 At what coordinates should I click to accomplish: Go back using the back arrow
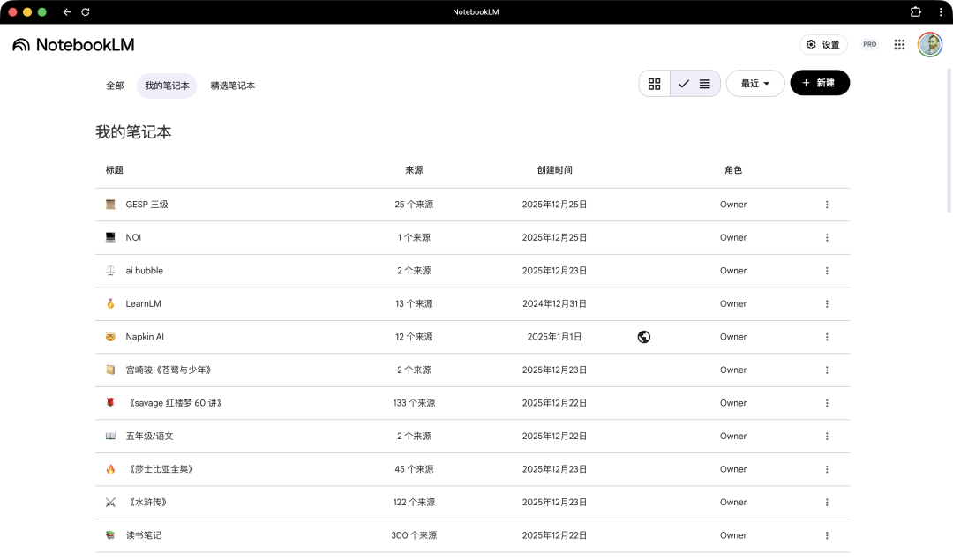(x=67, y=11)
